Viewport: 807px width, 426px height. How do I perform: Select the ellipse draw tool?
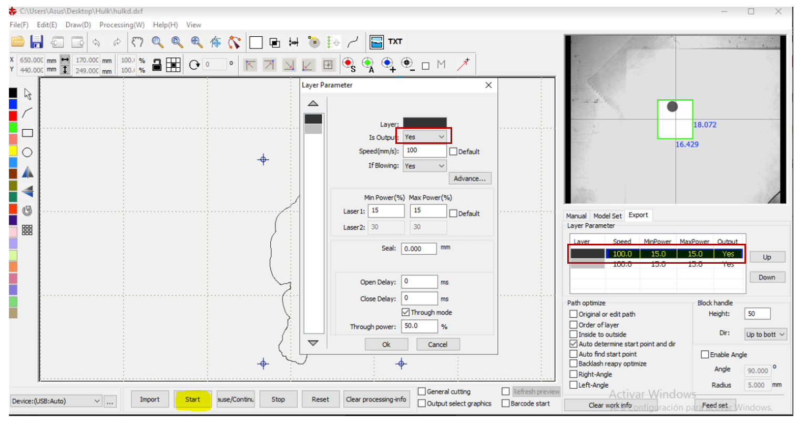(x=27, y=152)
